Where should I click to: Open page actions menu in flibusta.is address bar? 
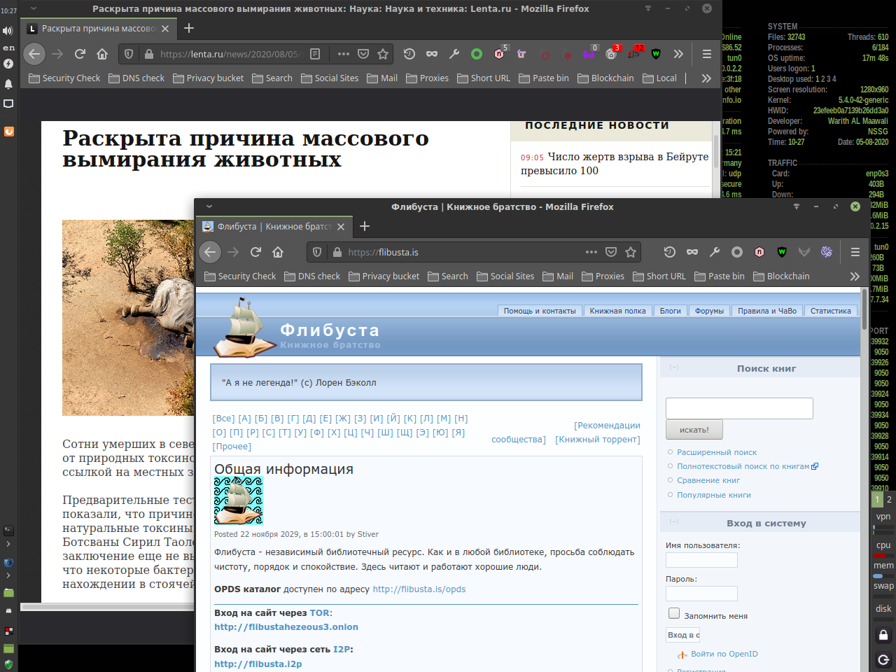[591, 252]
